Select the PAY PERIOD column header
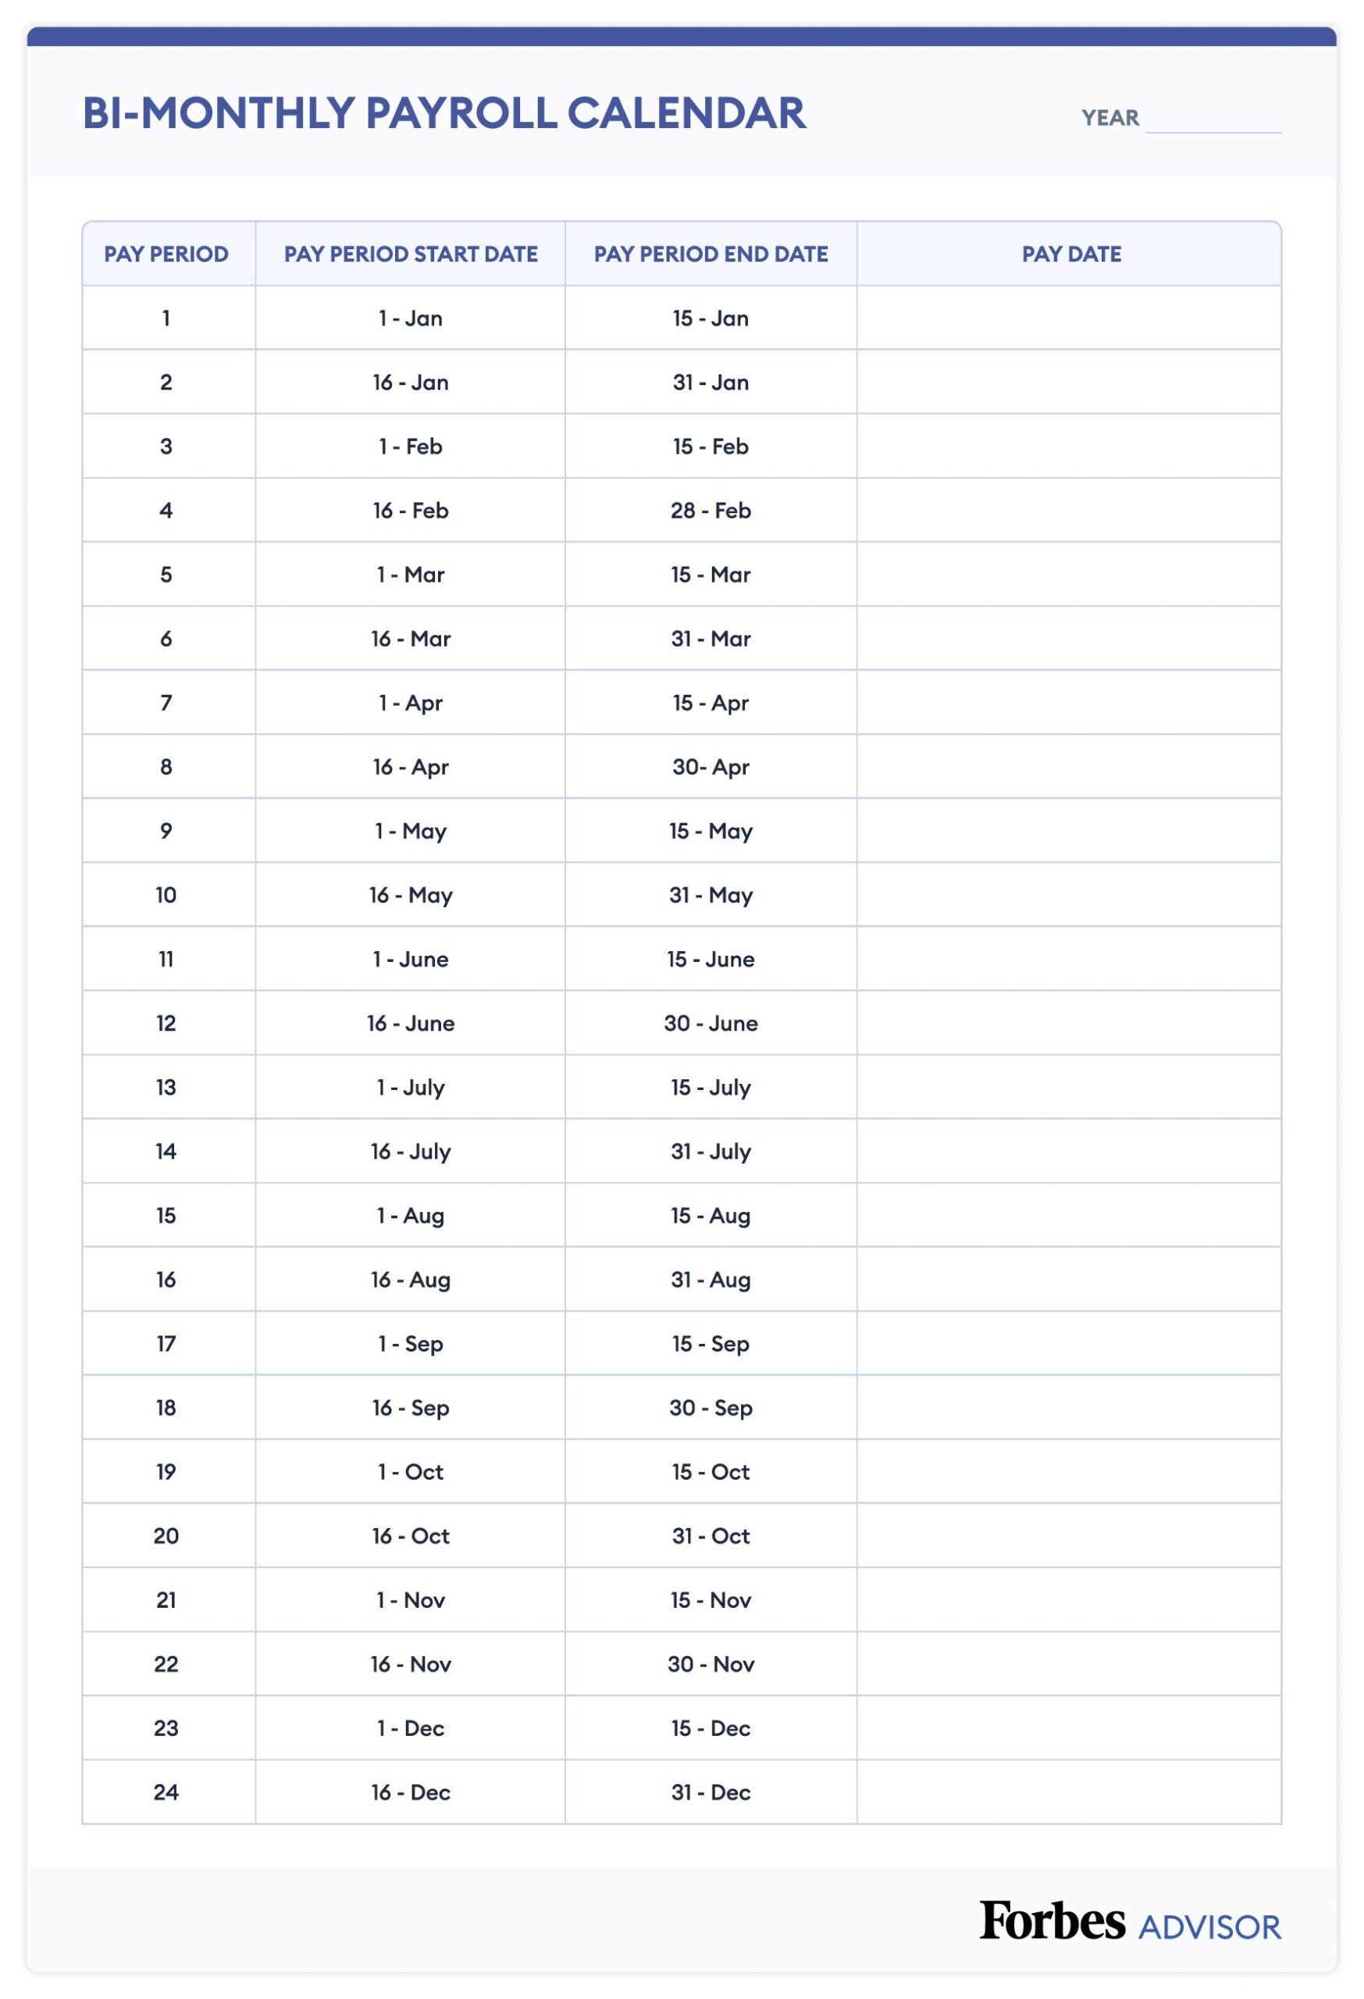 pyautogui.click(x=166, y=254)
